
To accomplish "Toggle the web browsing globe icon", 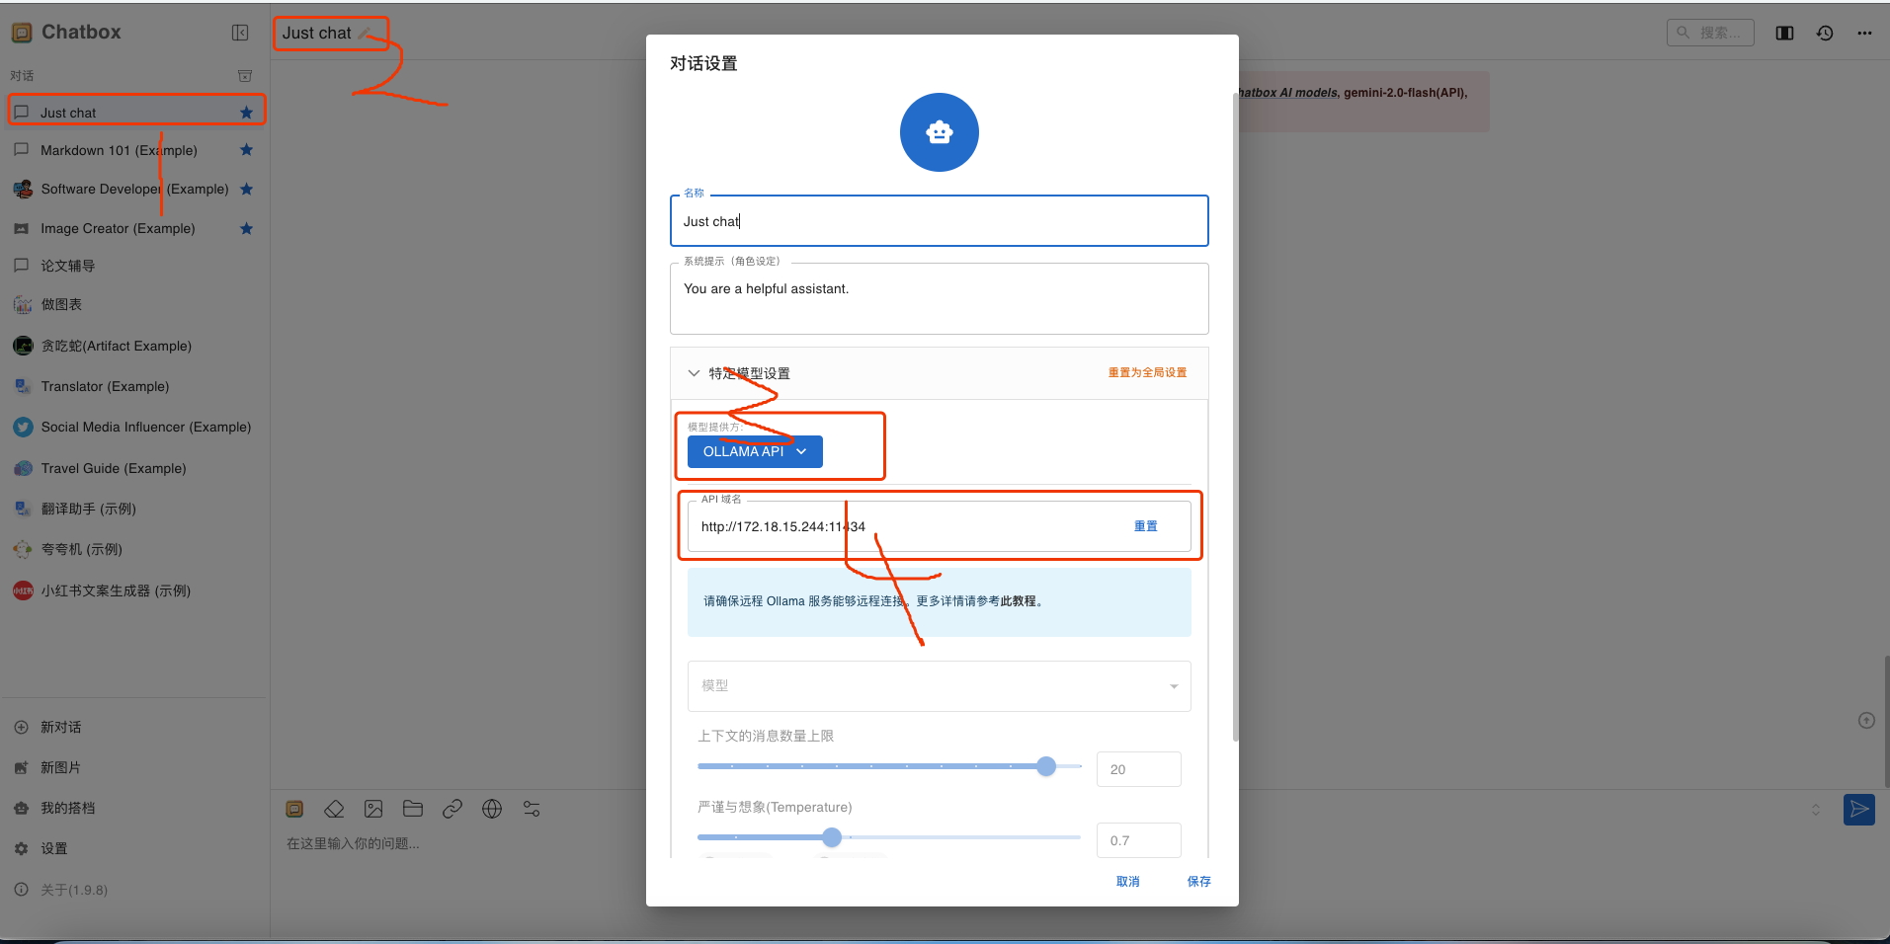I will [x=492, y=809].
